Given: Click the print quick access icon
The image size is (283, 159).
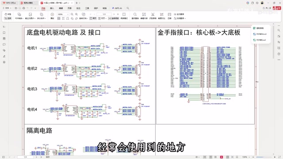Looking at the screenshot, I should pyautogui.click(x=24, y=8).
